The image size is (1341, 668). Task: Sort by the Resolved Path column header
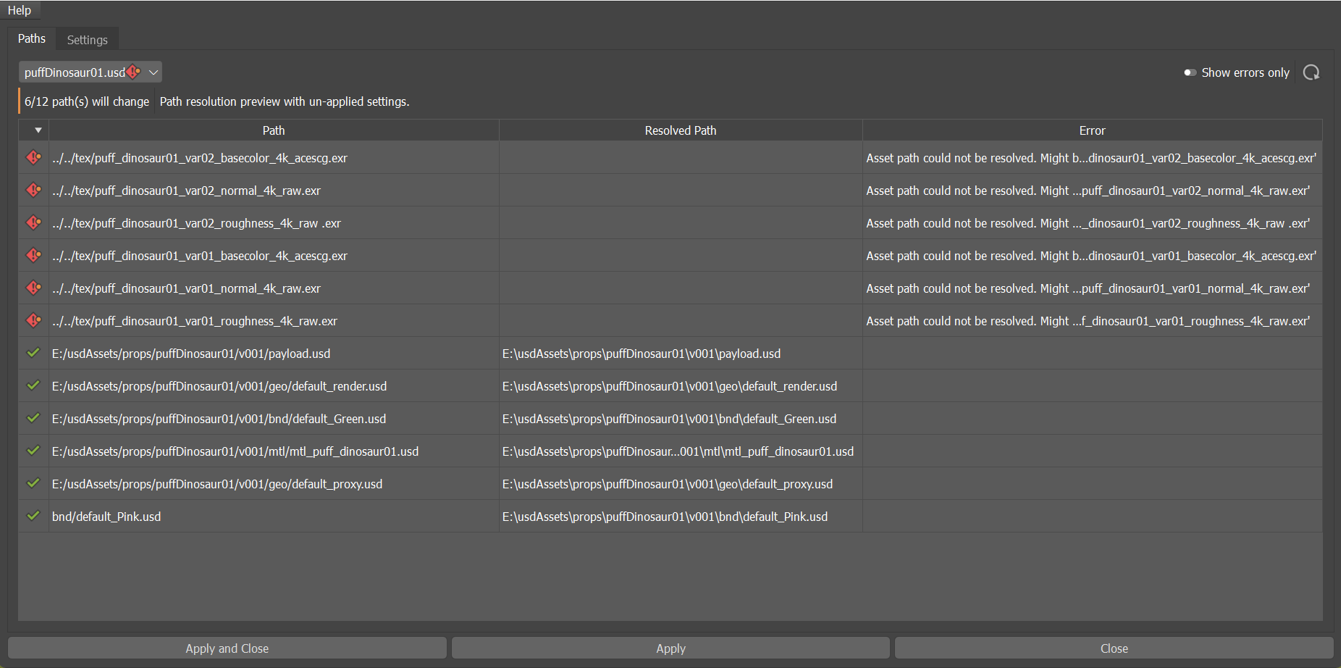pos(681,130)
